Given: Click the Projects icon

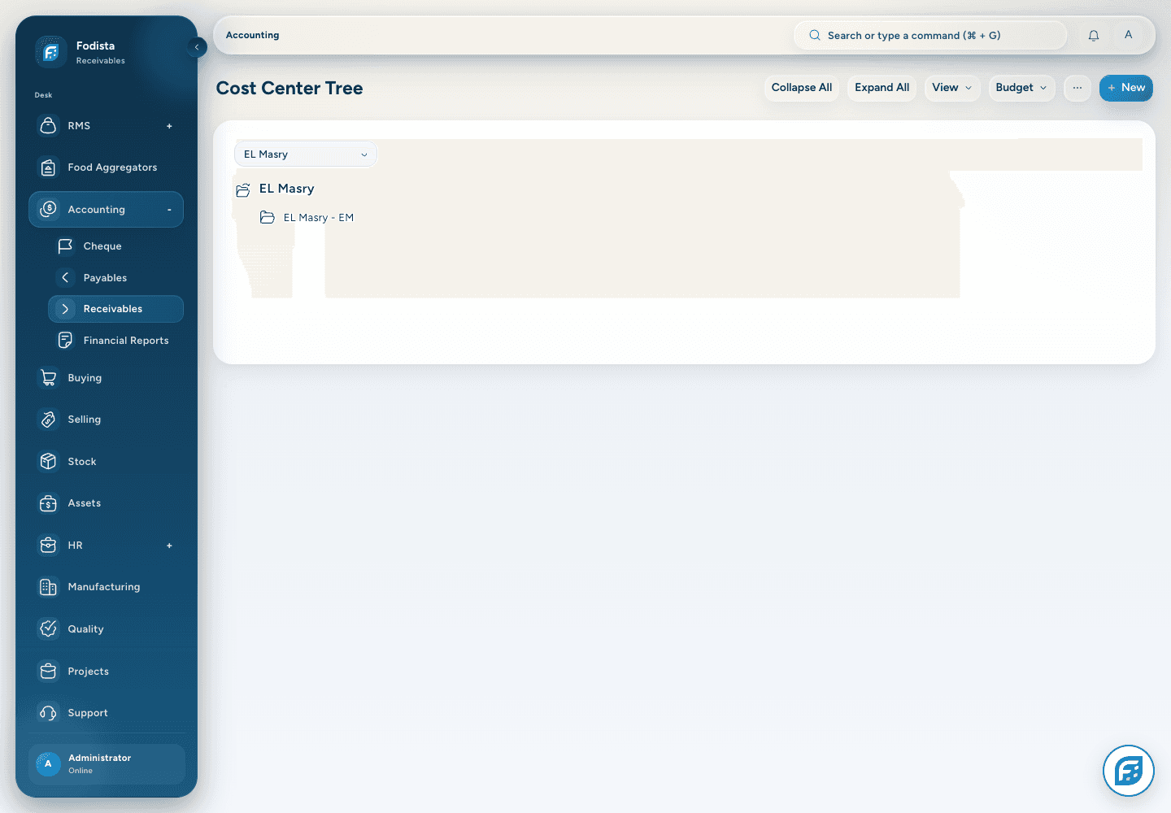Looking at the screenshot, I should [x=49, y=672].
